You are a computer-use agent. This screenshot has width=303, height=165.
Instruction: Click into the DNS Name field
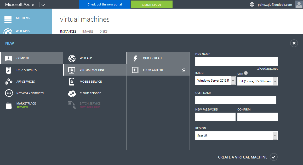pos(236,62)
